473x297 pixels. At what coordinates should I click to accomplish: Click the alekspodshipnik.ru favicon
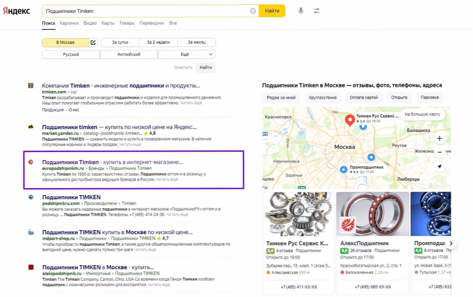point(31,267)
